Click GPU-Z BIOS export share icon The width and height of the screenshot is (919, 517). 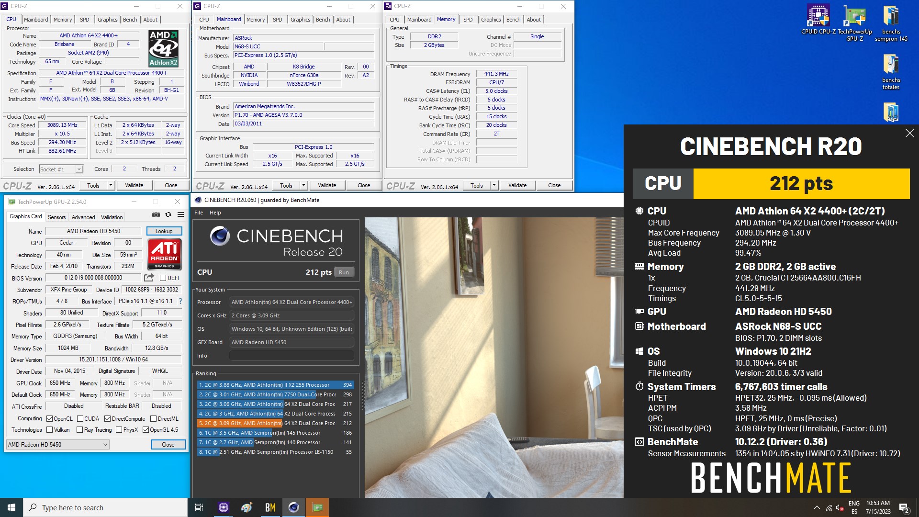149,278
